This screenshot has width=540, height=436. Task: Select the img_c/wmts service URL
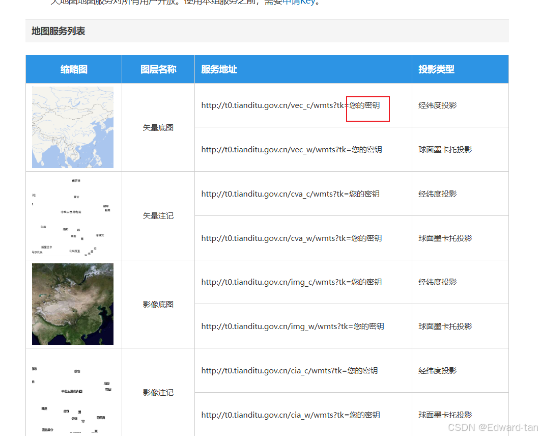click(292, 282)
